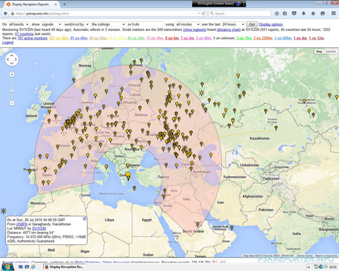Screen dimensions: 339x271
Task: Open the Firefox hamburger menu
Action: (x=332, y=14)
